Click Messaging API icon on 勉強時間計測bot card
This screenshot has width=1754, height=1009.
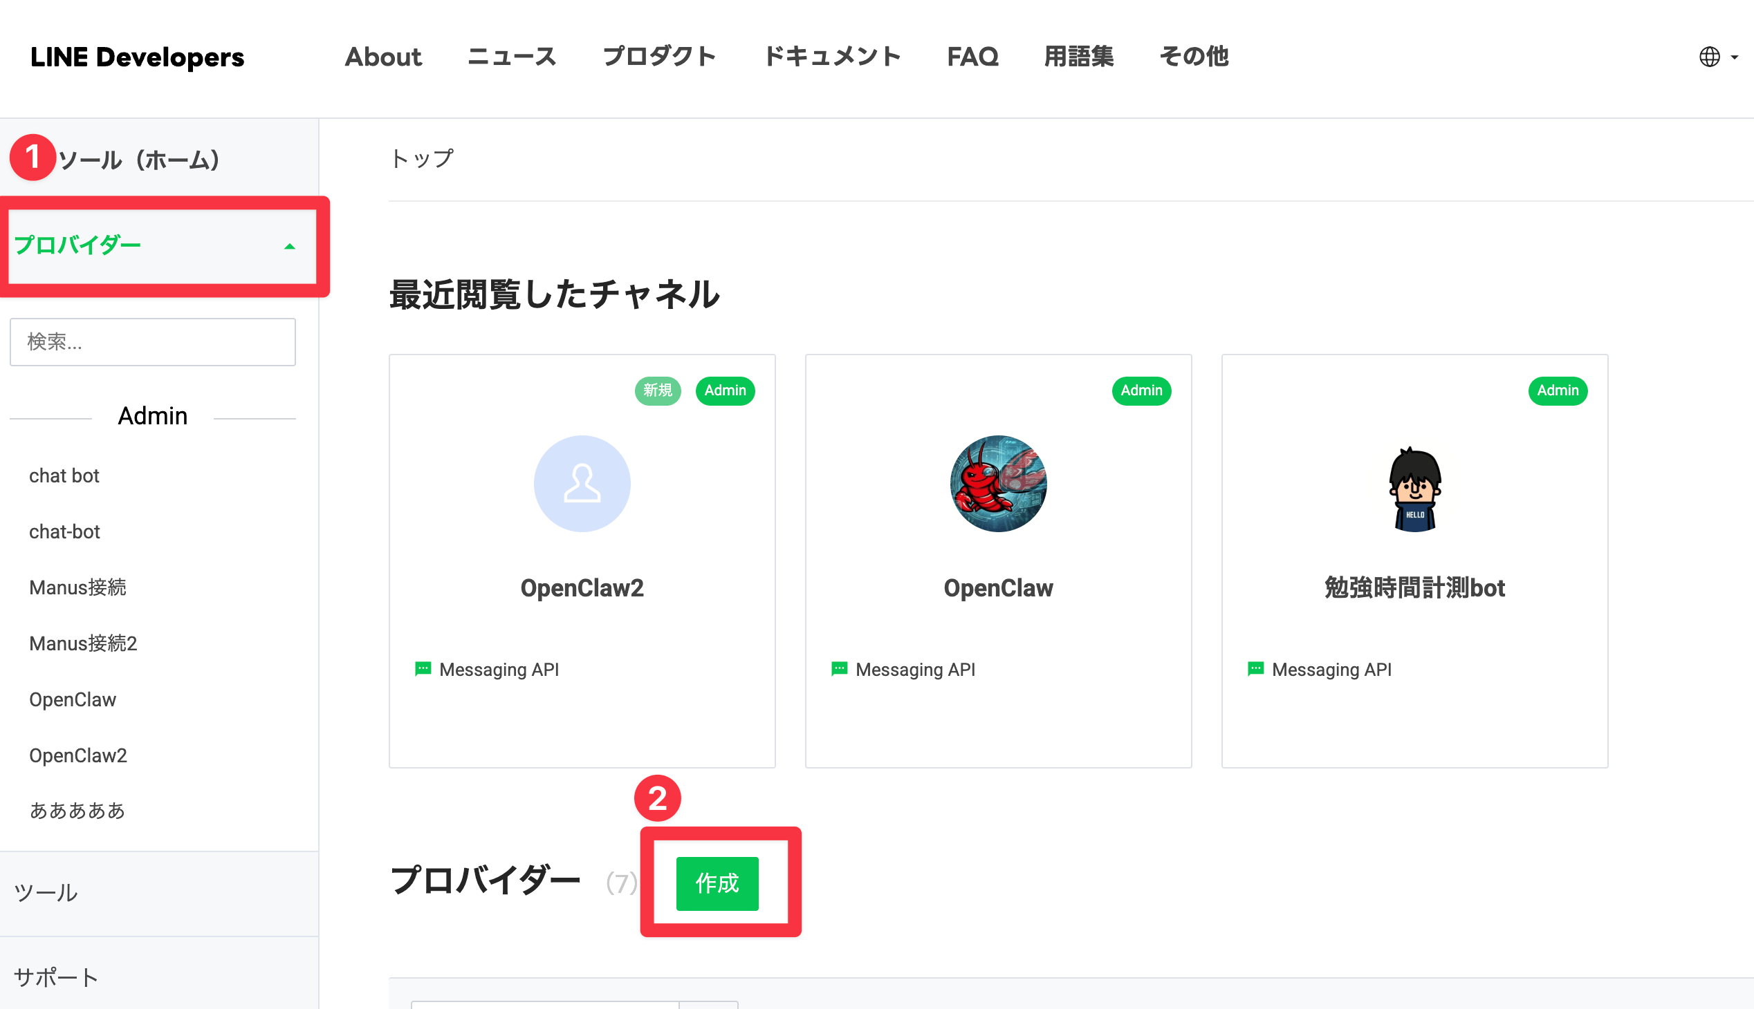tap(1255, 669)
